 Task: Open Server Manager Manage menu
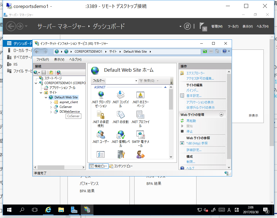click(217, 26)
